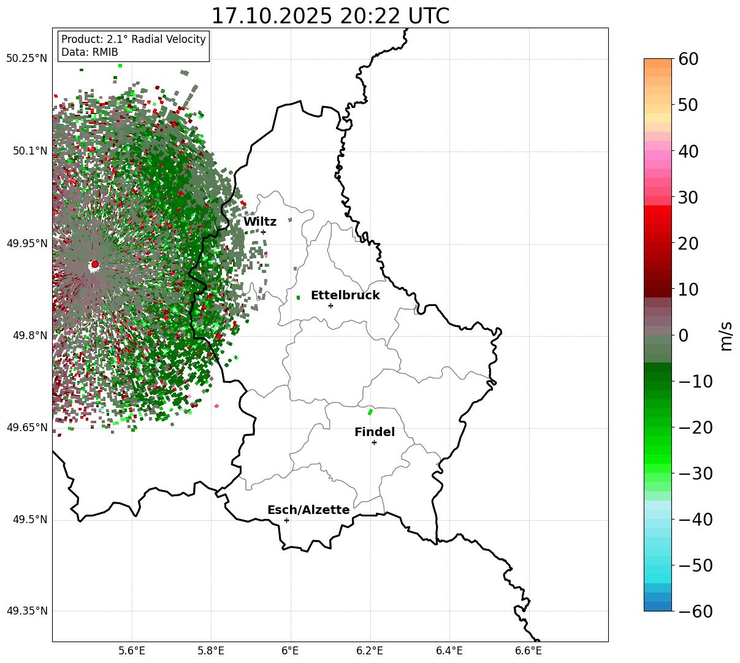This screenshot has width=740, height=663.
Task: Click the Ettelbruck city label
Action: click(345, 296)
